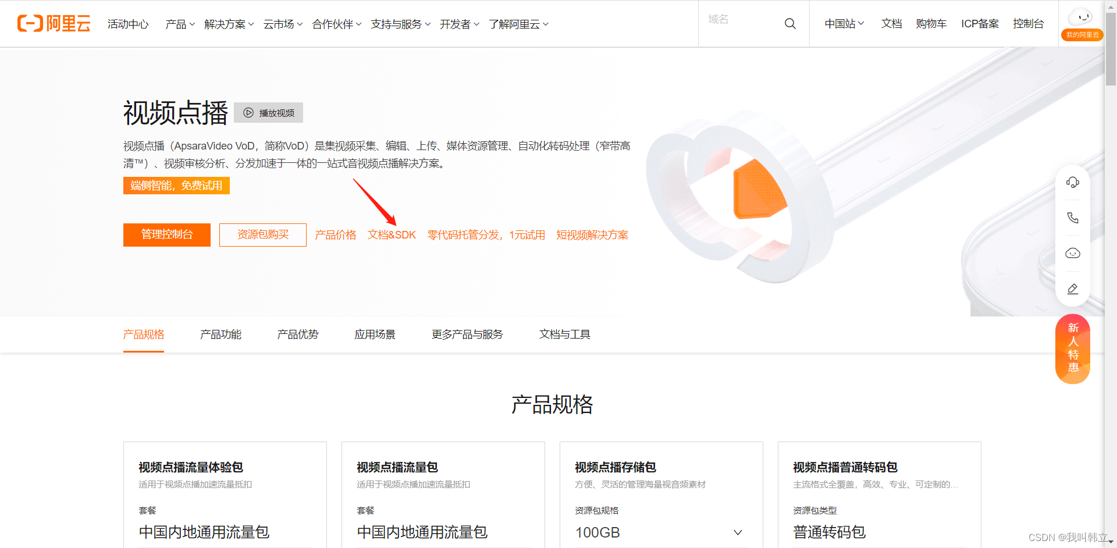Expand the 解决方案 menu
The image size is (1117, 548).
[x=229, y=24]
